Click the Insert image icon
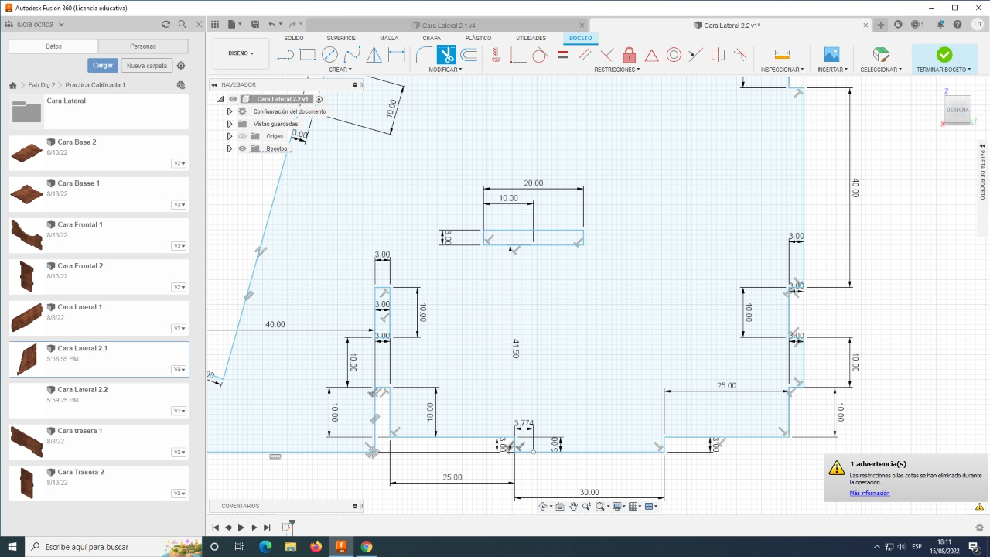Screen dimensions: 990x557 [831, 55]
